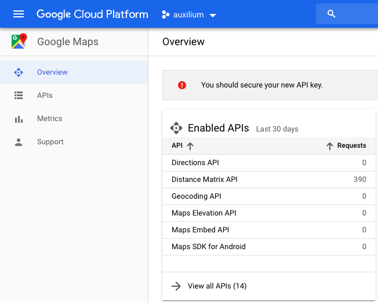
Task: Select the Metrics menu item
Action: coord(50,119)
